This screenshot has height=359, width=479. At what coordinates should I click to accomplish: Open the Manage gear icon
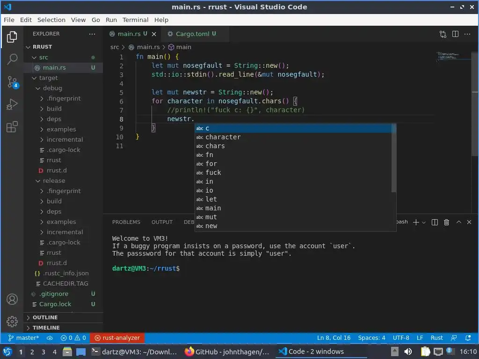[12, 321]
